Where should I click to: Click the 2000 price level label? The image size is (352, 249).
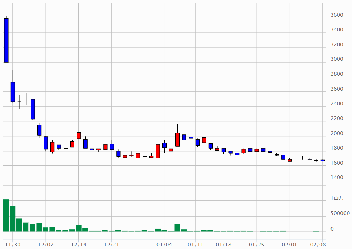[x=337, y=133]
